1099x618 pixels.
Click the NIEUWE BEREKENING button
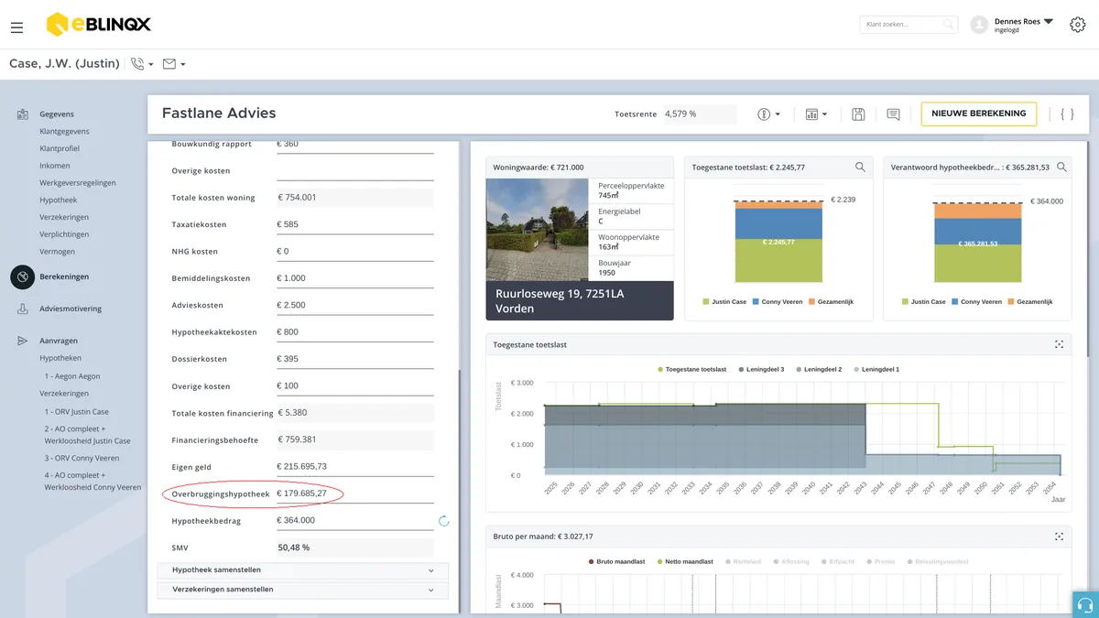click(x=979, y=114)
